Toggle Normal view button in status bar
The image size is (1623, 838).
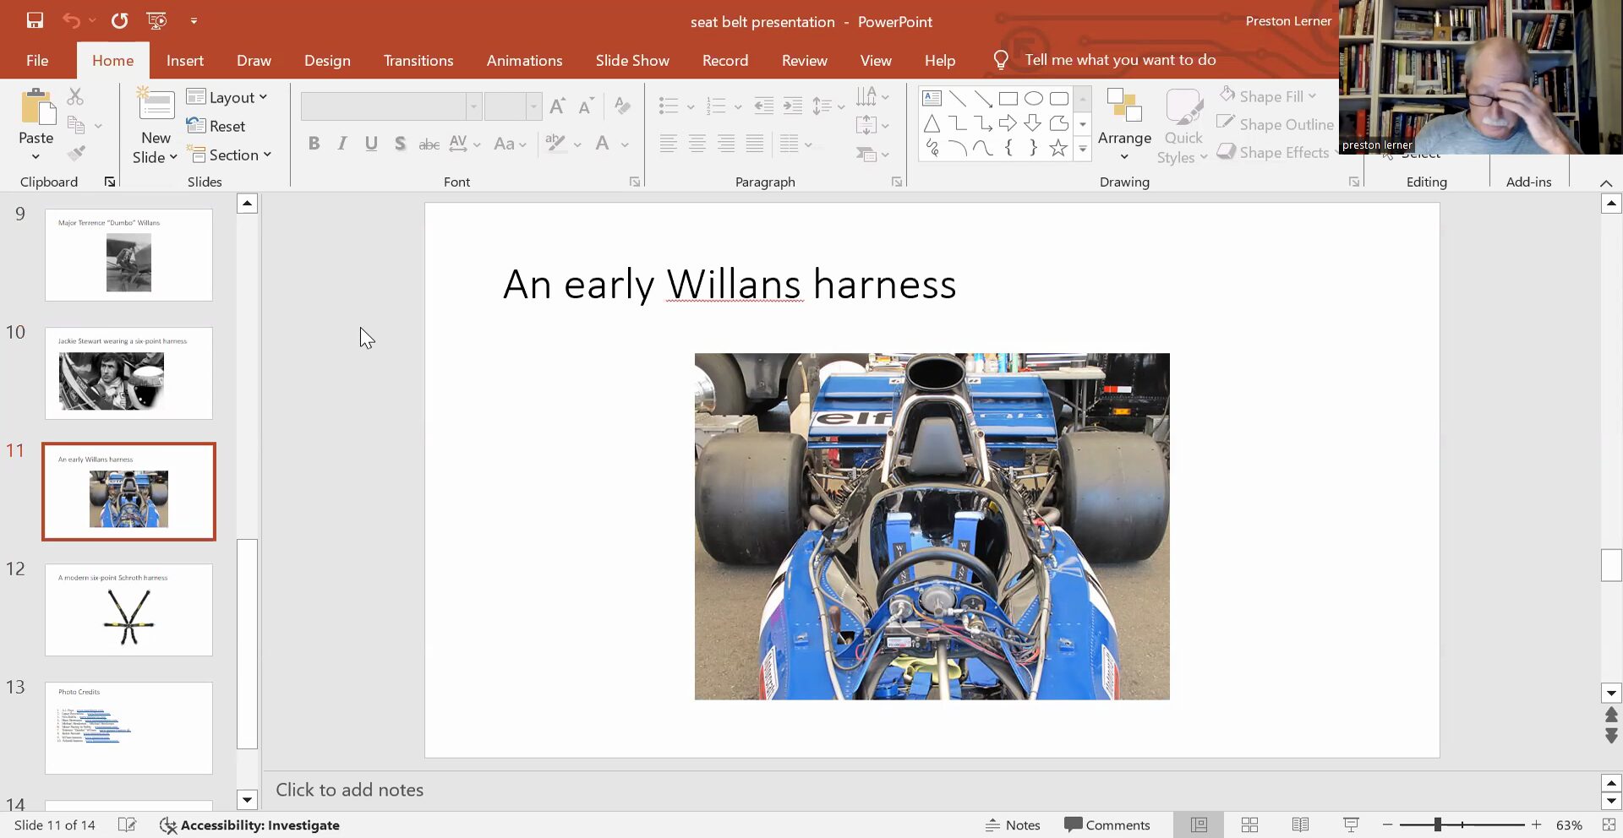[x=1199, y=824]
